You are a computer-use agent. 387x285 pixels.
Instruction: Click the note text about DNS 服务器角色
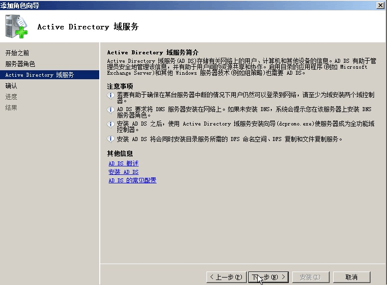[244, 112]
